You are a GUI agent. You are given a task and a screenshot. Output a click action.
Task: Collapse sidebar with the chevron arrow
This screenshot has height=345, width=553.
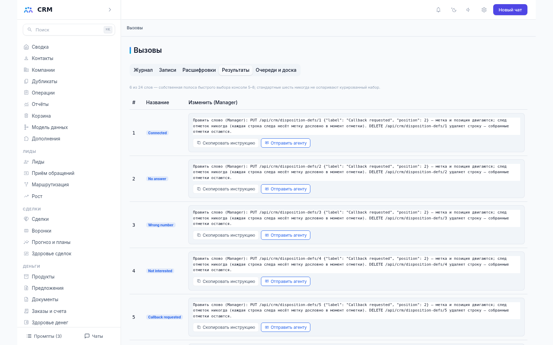click(x=110, y=10)
